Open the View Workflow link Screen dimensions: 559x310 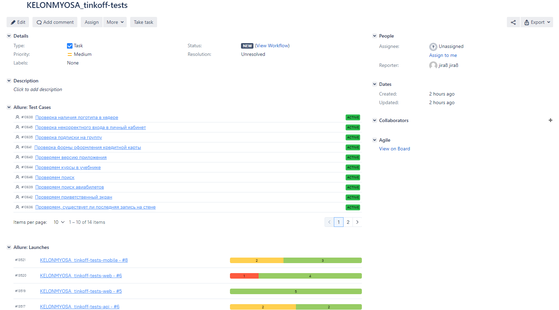tap(272, 46)
